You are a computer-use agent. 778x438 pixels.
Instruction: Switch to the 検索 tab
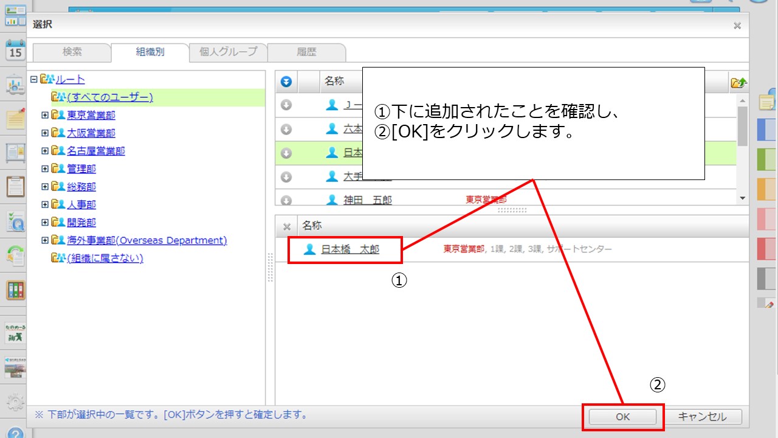(72, 52)
